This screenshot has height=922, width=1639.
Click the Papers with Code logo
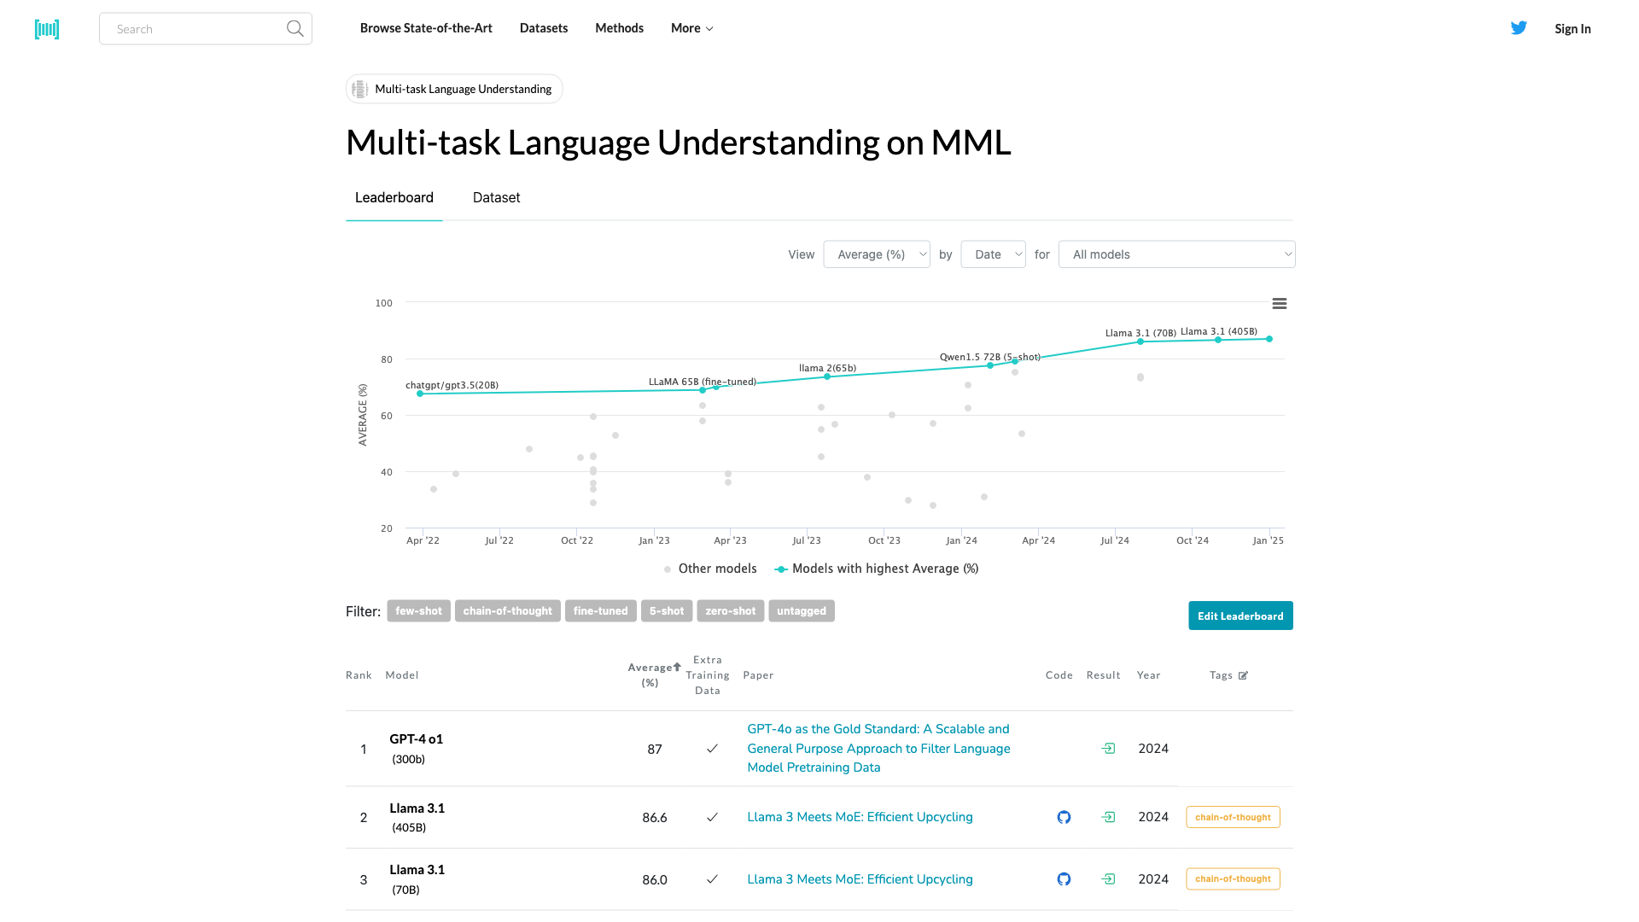47,29
